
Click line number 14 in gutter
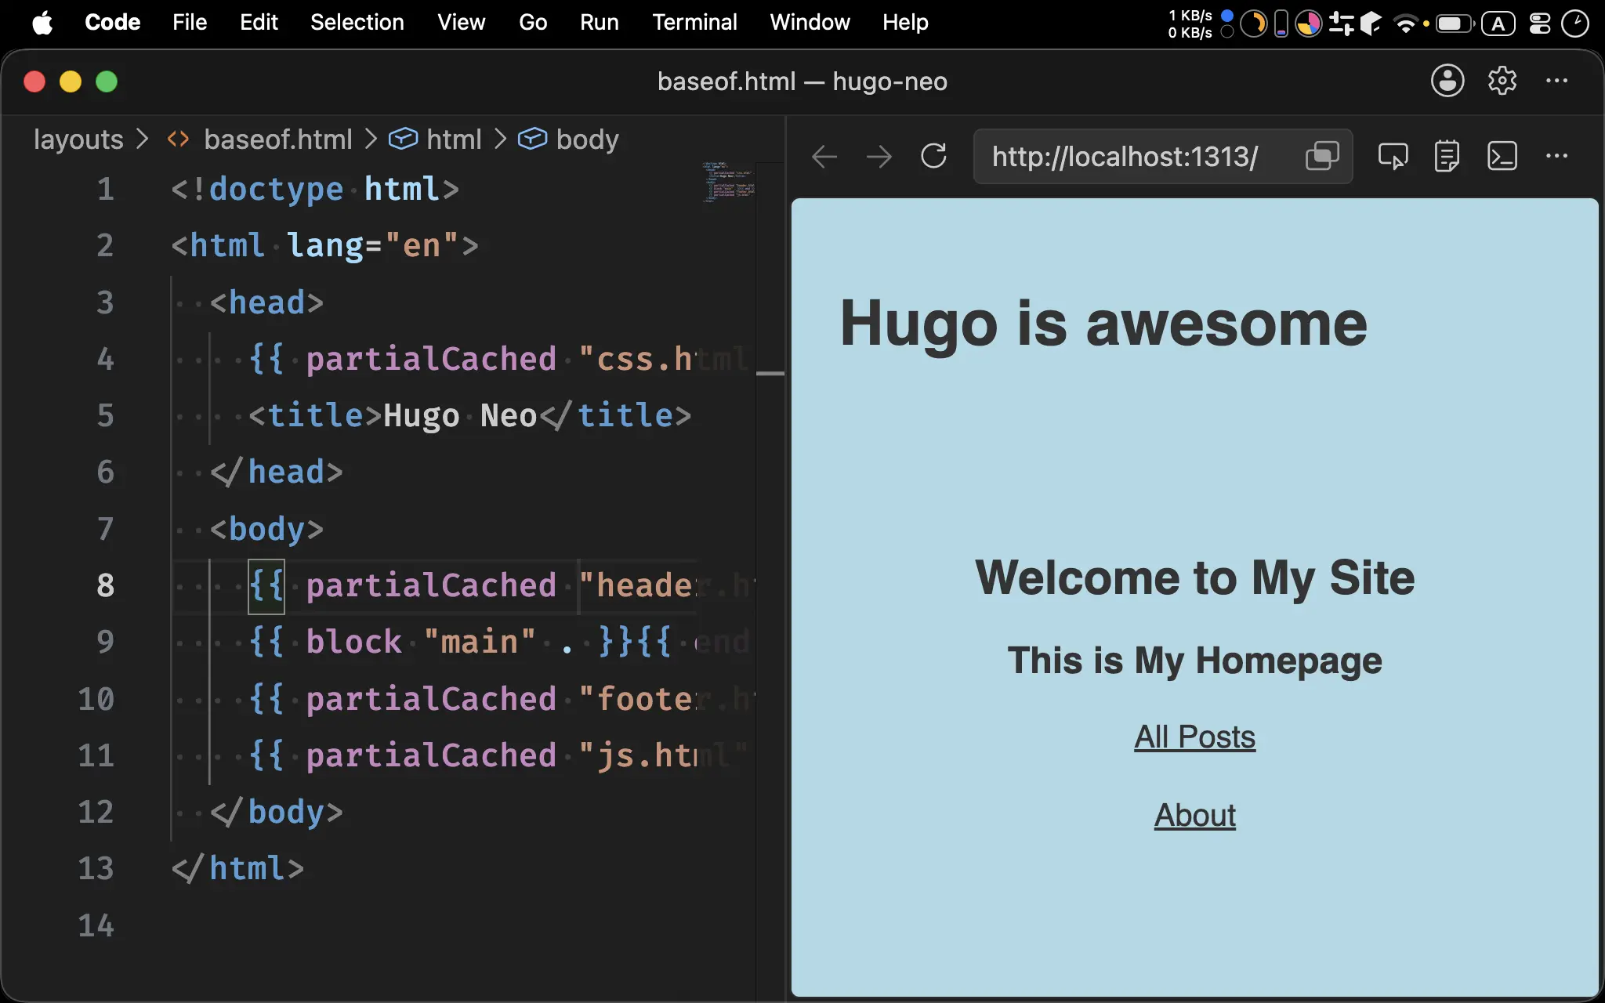pos(96,926)
